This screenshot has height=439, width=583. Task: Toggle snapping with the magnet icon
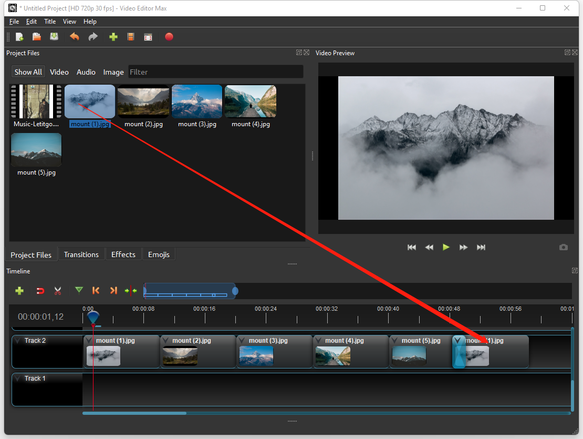pyautogui.click(x=40, y=290)
